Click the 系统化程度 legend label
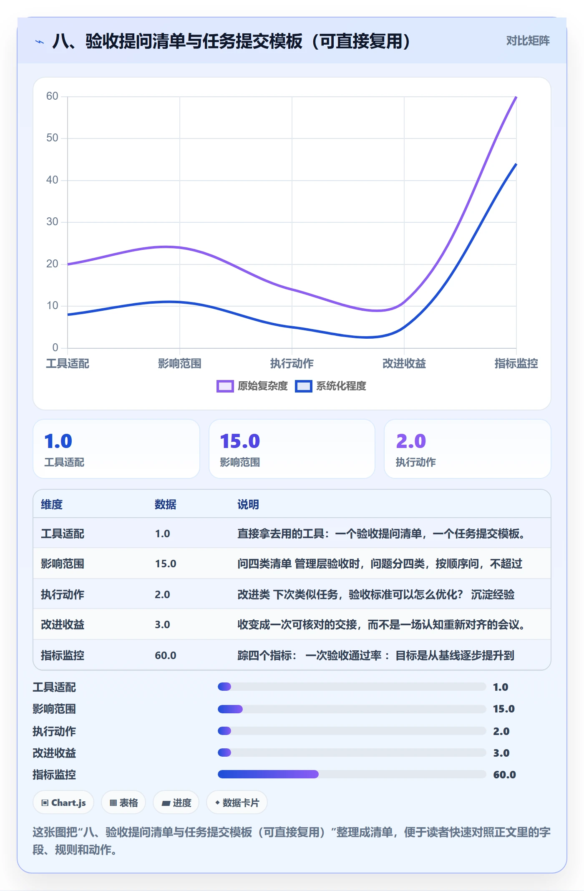 tap(341, 386)
